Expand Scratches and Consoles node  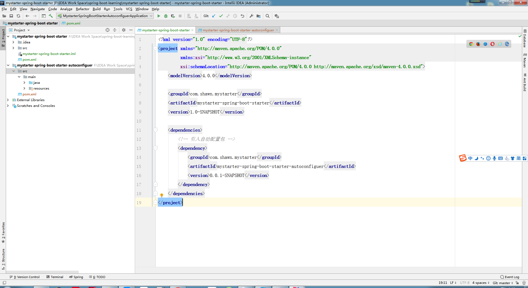coord(8,106)
